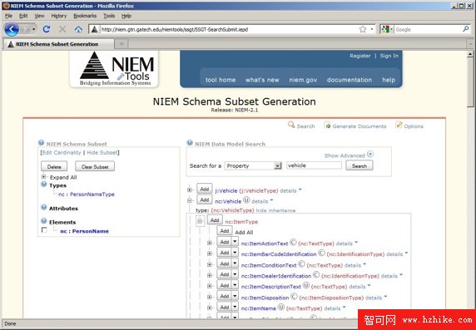The width and height of the screenshot is (476, 330).
Task: Click circled C icon beside nc:ItemActionText
Action: (293, 243)
